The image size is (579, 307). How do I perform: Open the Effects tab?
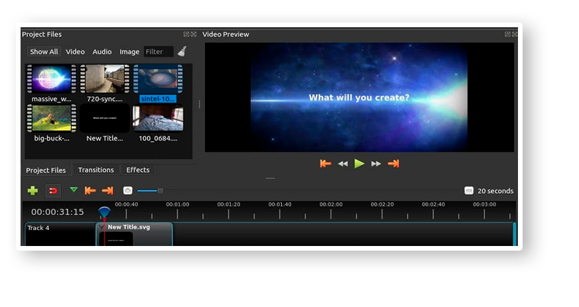(138, 170)
